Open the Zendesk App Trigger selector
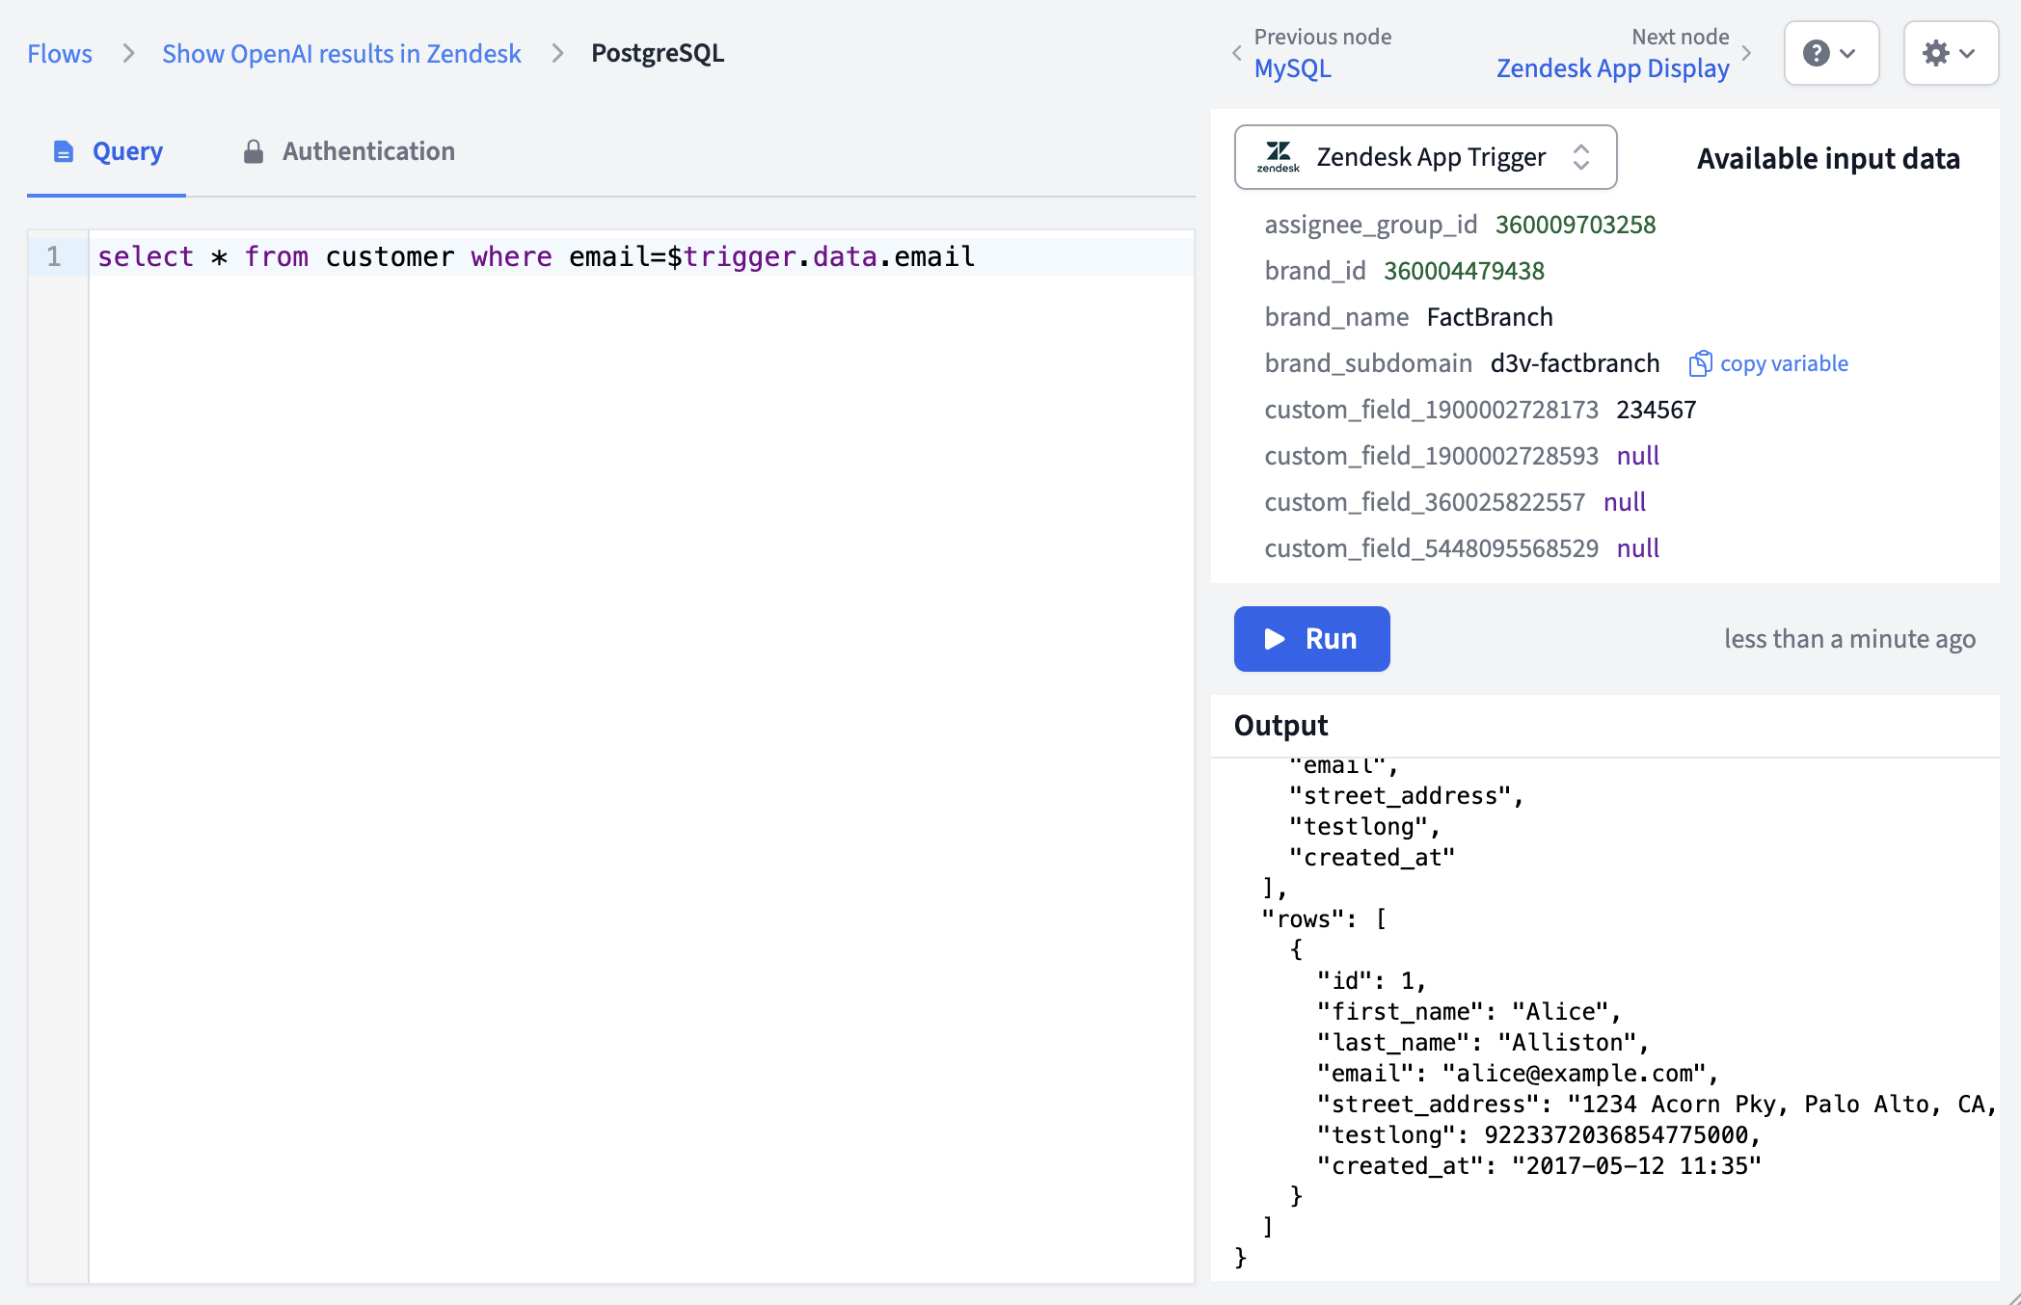Screen dimensions: 2021x1305 1425,157
